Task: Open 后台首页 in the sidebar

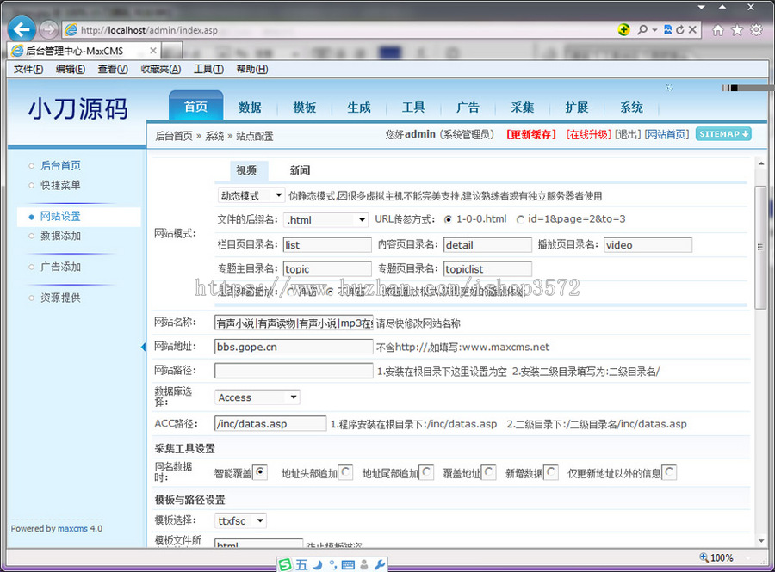Action: (60, 165)
